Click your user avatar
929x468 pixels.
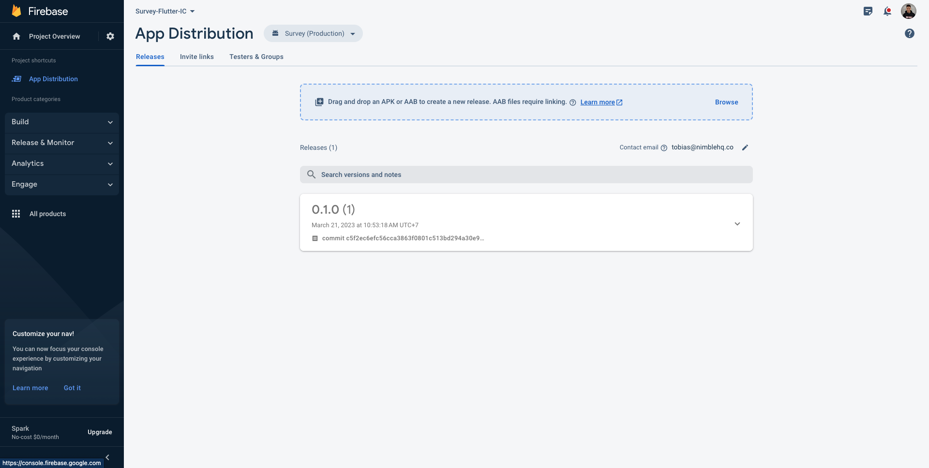(909, 11)
